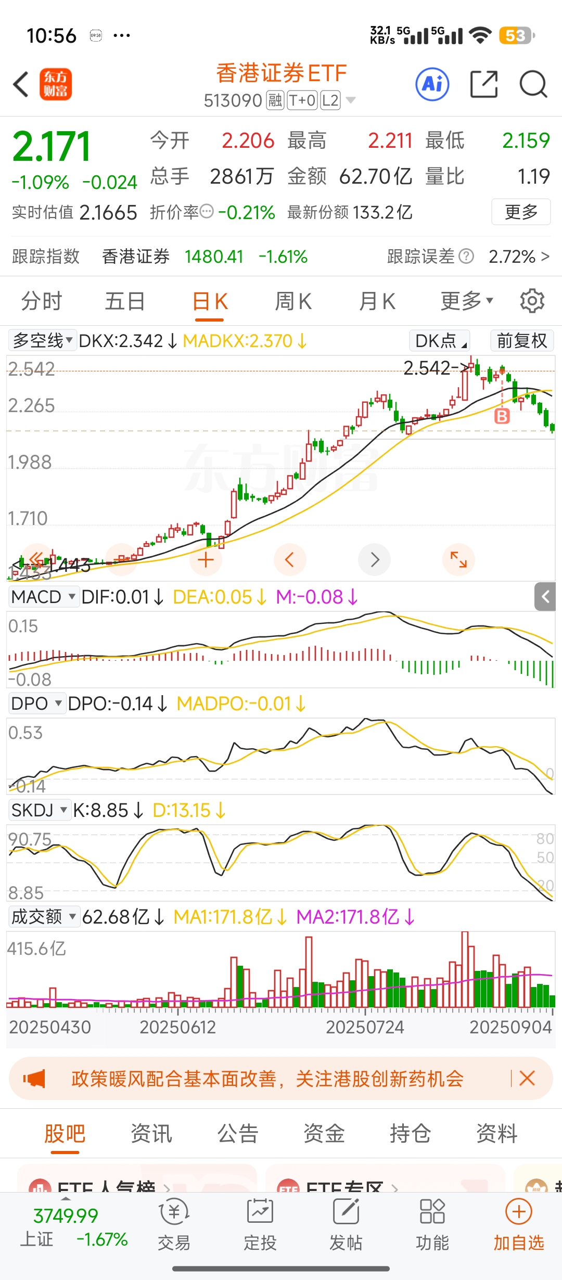Tap the B buy marker

click(502, 416)
